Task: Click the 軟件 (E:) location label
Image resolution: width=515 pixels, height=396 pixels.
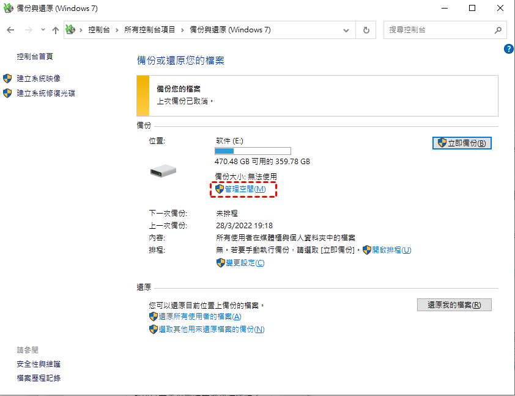Action: pos(229,141)
